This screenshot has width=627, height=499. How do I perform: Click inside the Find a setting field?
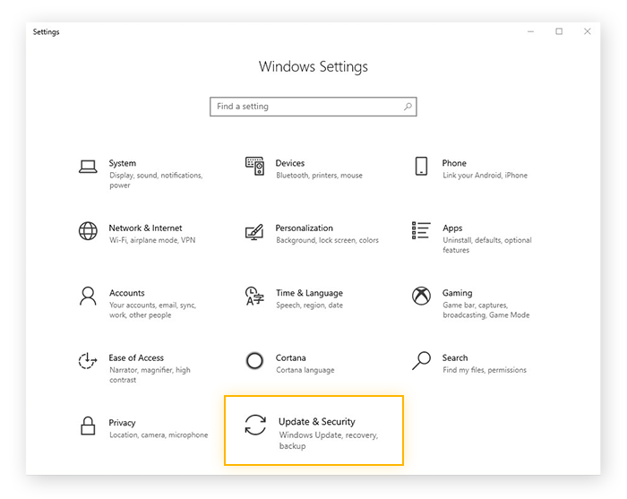point(313,107)
